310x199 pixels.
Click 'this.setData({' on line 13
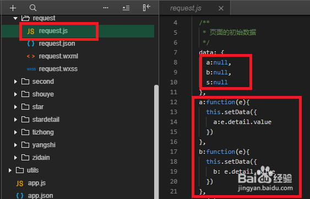pyautogui.click(x=231, y=112)
